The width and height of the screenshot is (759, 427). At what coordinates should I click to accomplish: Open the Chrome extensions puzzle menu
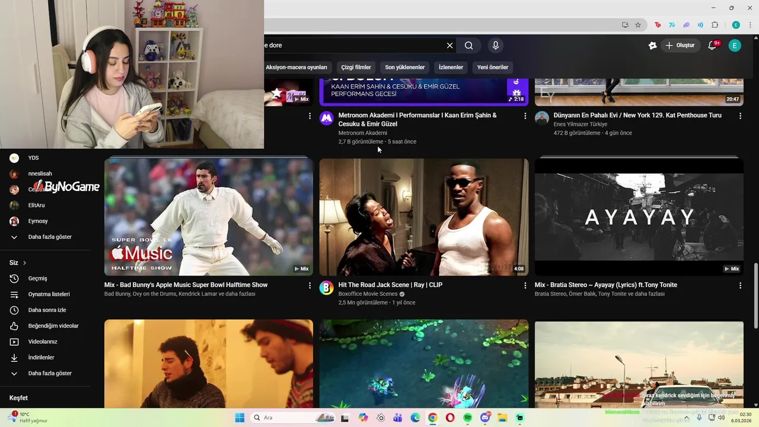click(715, 25)
